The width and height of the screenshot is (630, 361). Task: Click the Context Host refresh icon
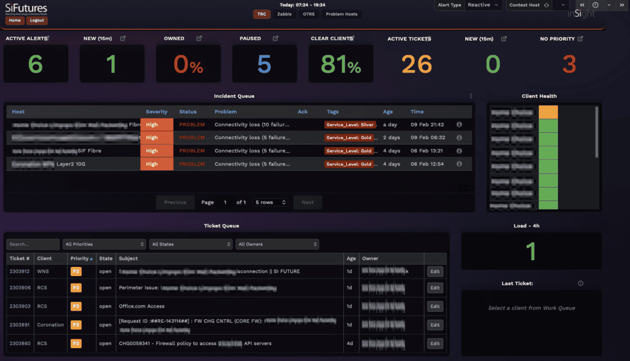pyautogui.click(x=546, y=5)
